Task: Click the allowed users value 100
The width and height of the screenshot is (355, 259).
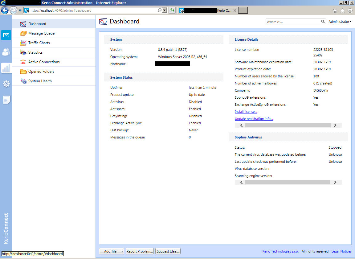Action: point(316,76)
